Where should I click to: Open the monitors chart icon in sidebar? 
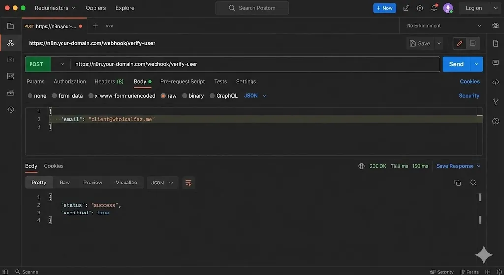click(11, 76)
